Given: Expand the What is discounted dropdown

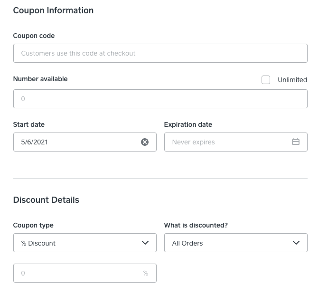Looking at the screenshot, I should click(x=235, y=243).
